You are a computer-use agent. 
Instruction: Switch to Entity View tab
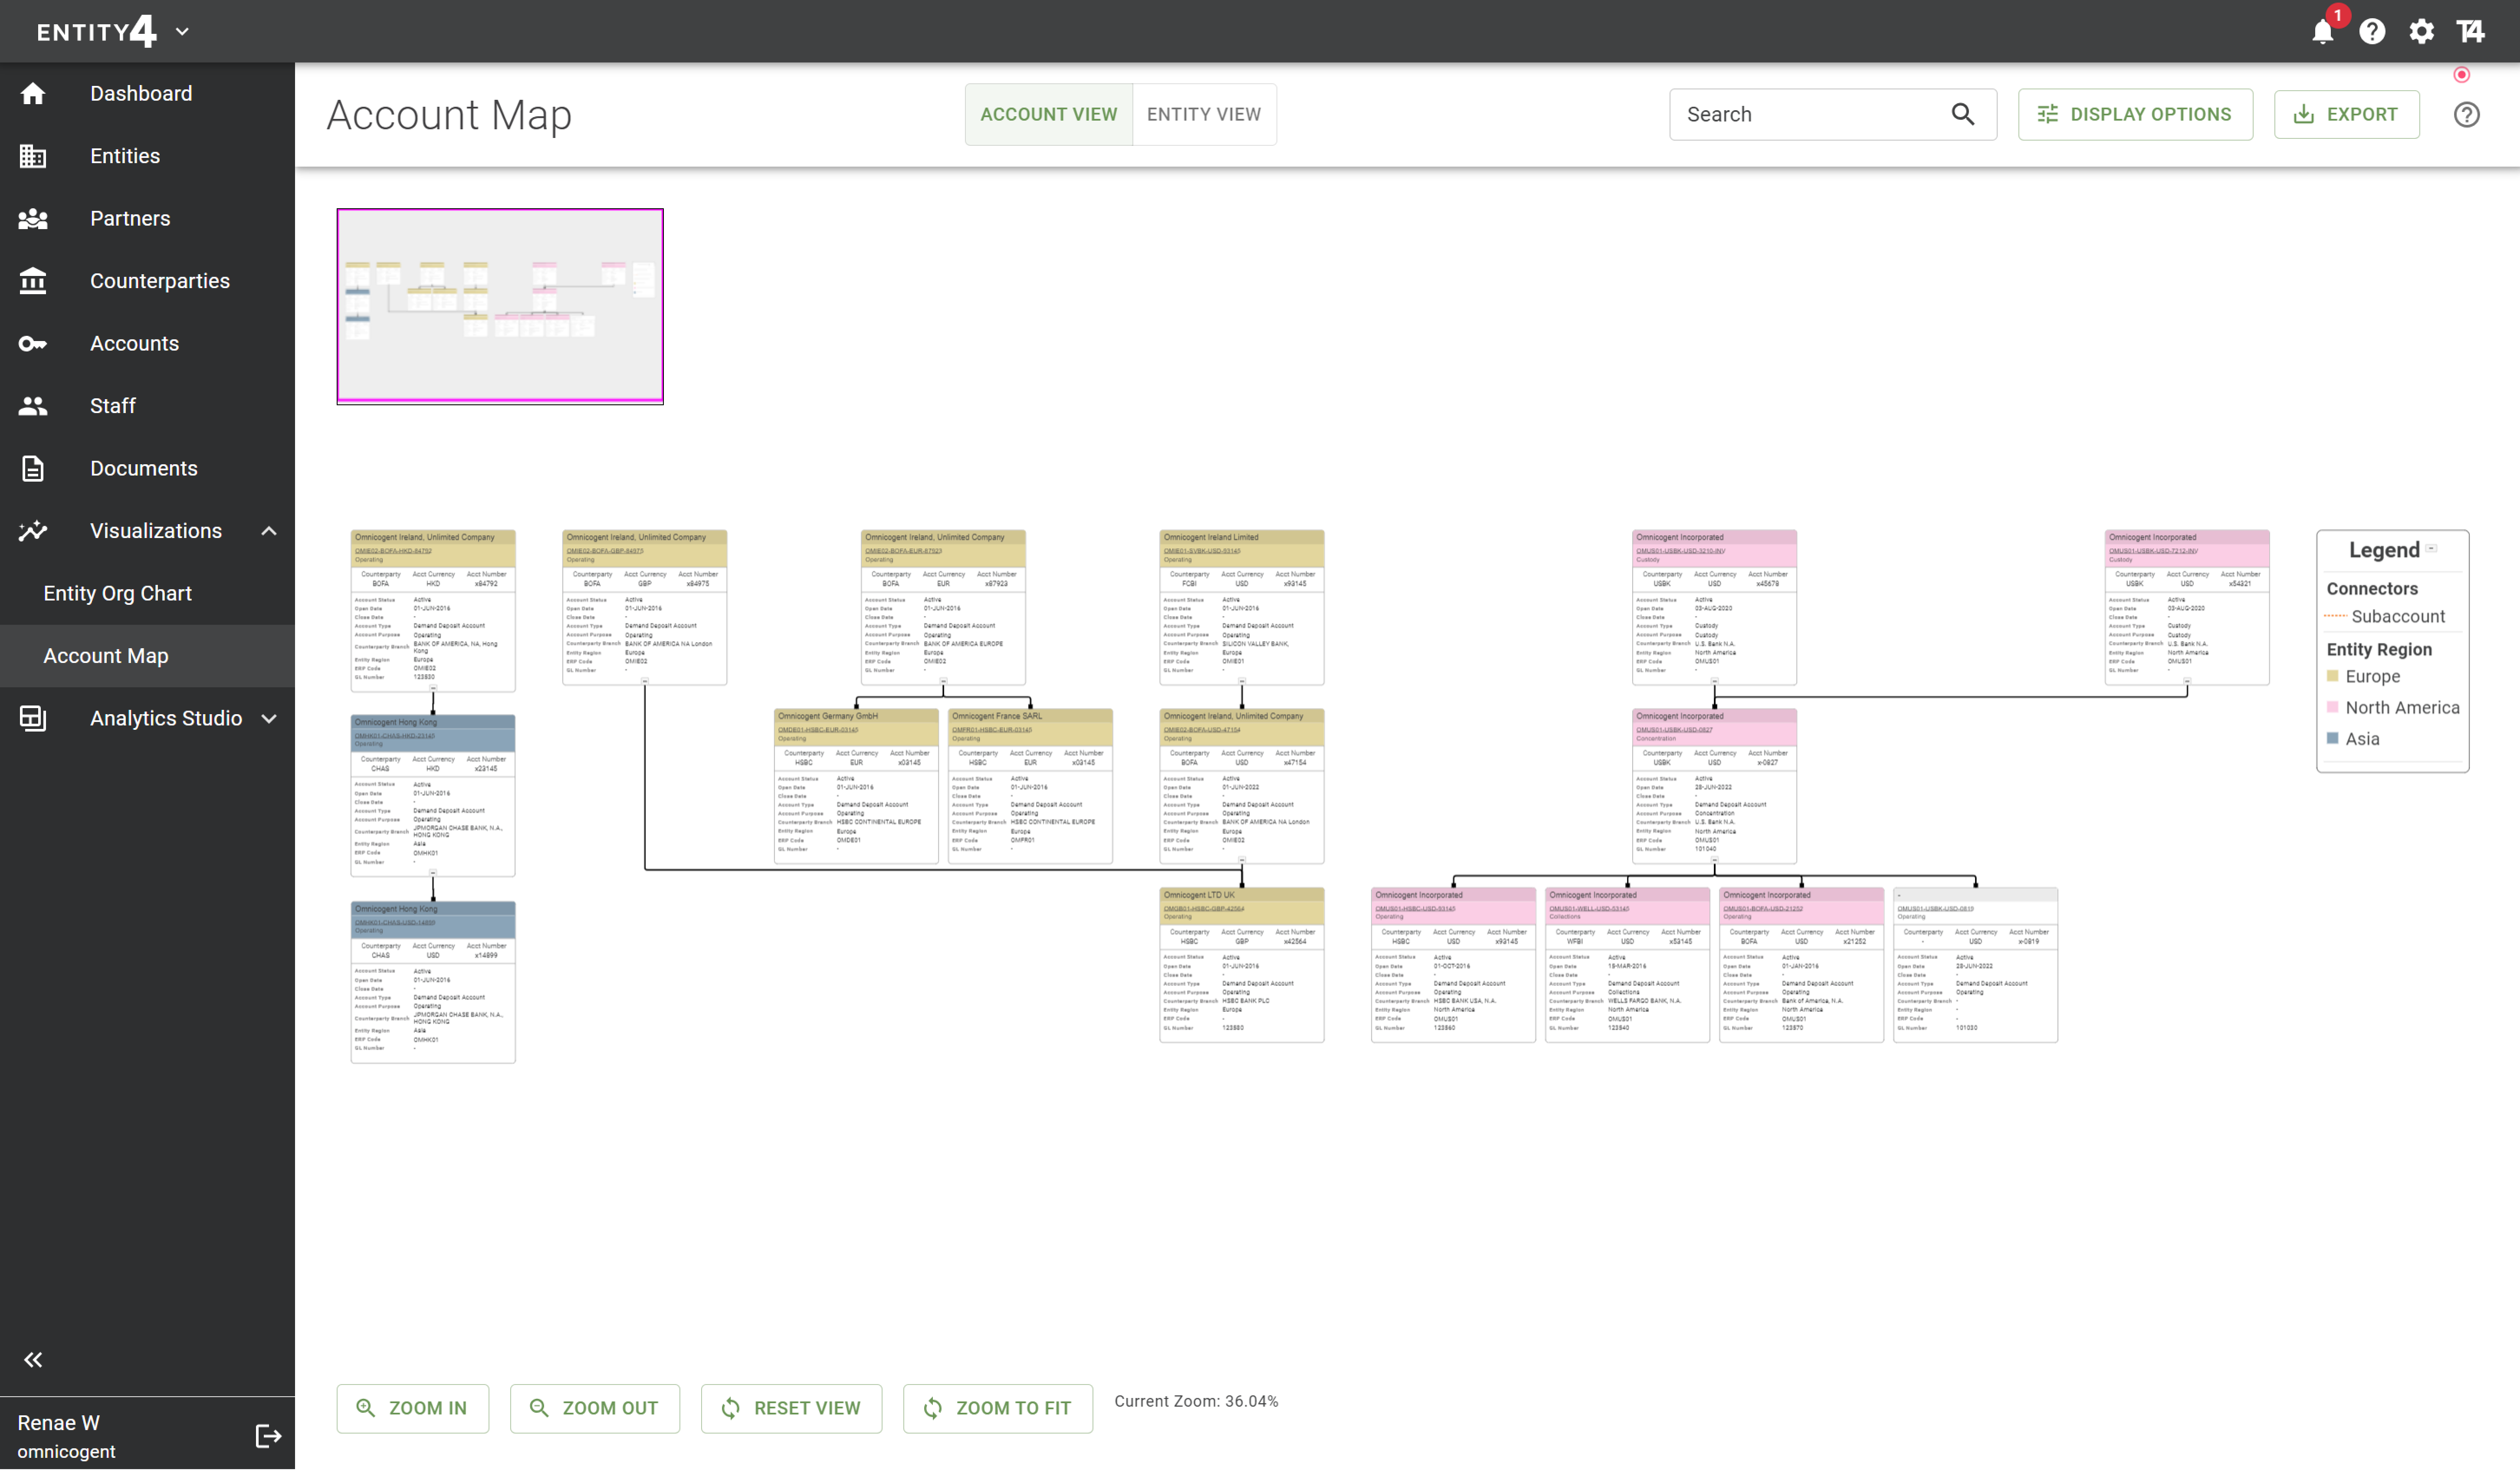pyautogui.click(x=1203, y=114)
